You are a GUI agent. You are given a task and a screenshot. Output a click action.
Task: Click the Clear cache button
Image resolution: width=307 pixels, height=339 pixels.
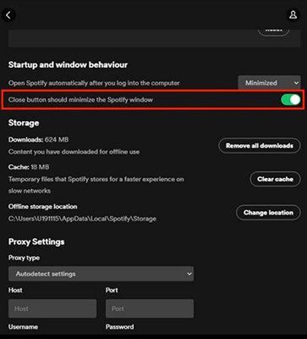coord(275,179)
